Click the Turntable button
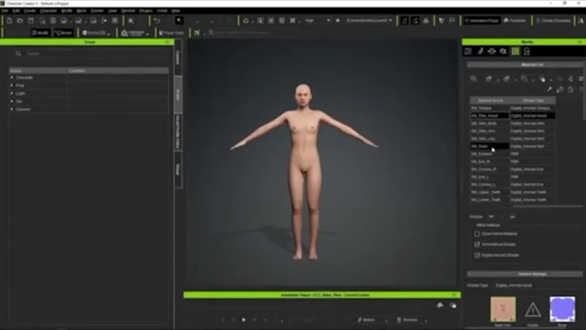The width and height of the screenshot is (586, 330). pos(515,21)
